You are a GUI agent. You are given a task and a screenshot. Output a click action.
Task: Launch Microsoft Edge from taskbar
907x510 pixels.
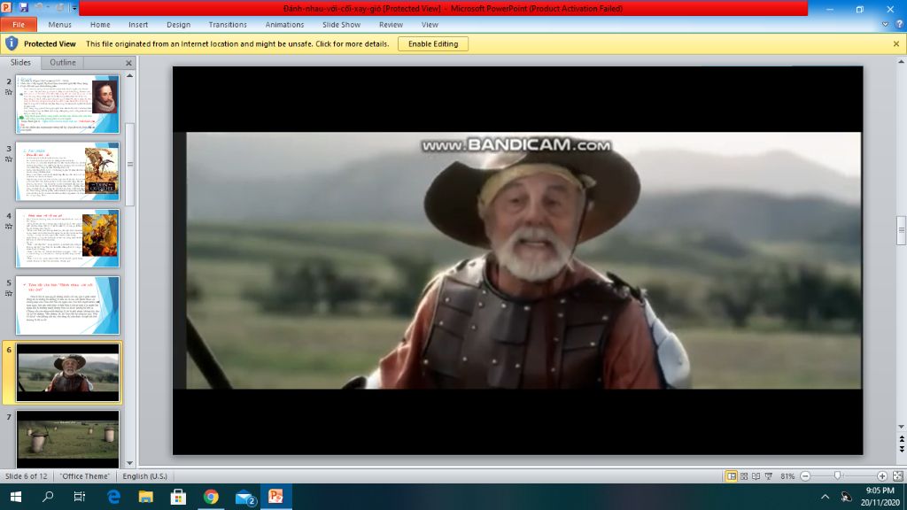(113, 497)
